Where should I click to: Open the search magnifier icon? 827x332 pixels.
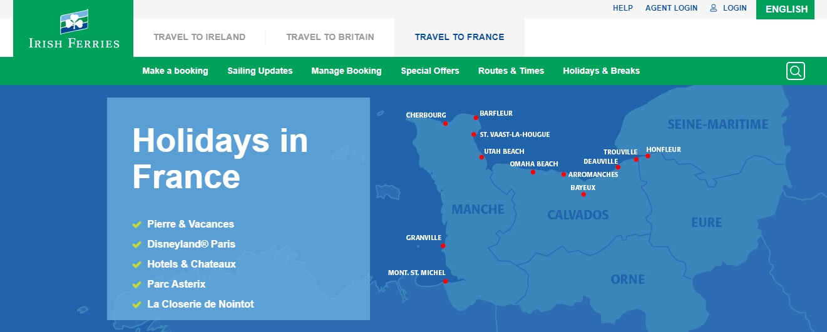click(796, 71)
